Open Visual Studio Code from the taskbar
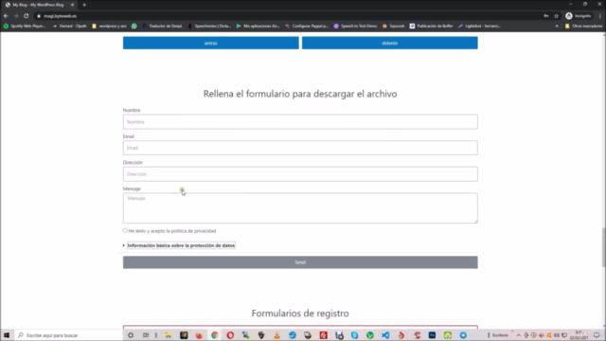Screen dimensions: 606x341 tap(385, 335)
